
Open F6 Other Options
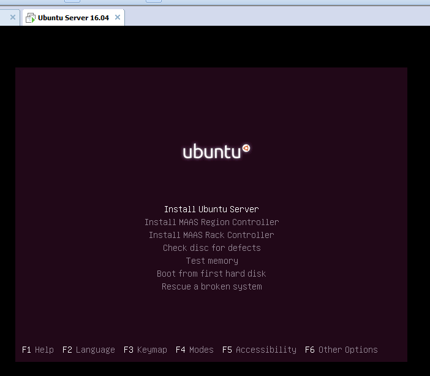(341, 350)
